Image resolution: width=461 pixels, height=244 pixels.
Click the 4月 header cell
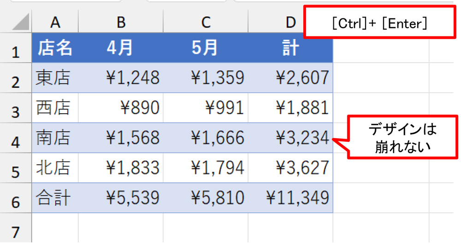(121, 48)
